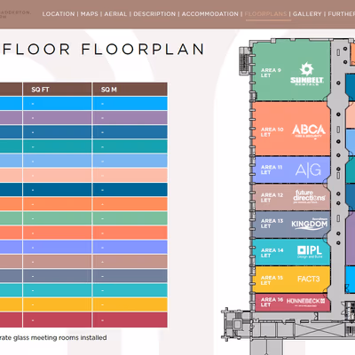Viewport: 355px width, 355px height.
Task: Click the IPL logo in Area 14
Action: tap(310, 252)
